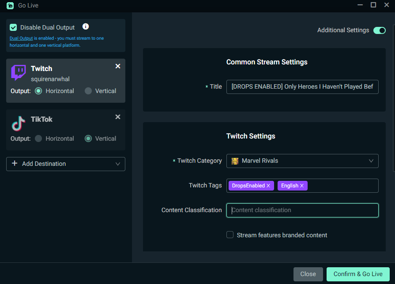Open the Dual Output hyperlink
The image size is (395, 284).
pos(21,38)
